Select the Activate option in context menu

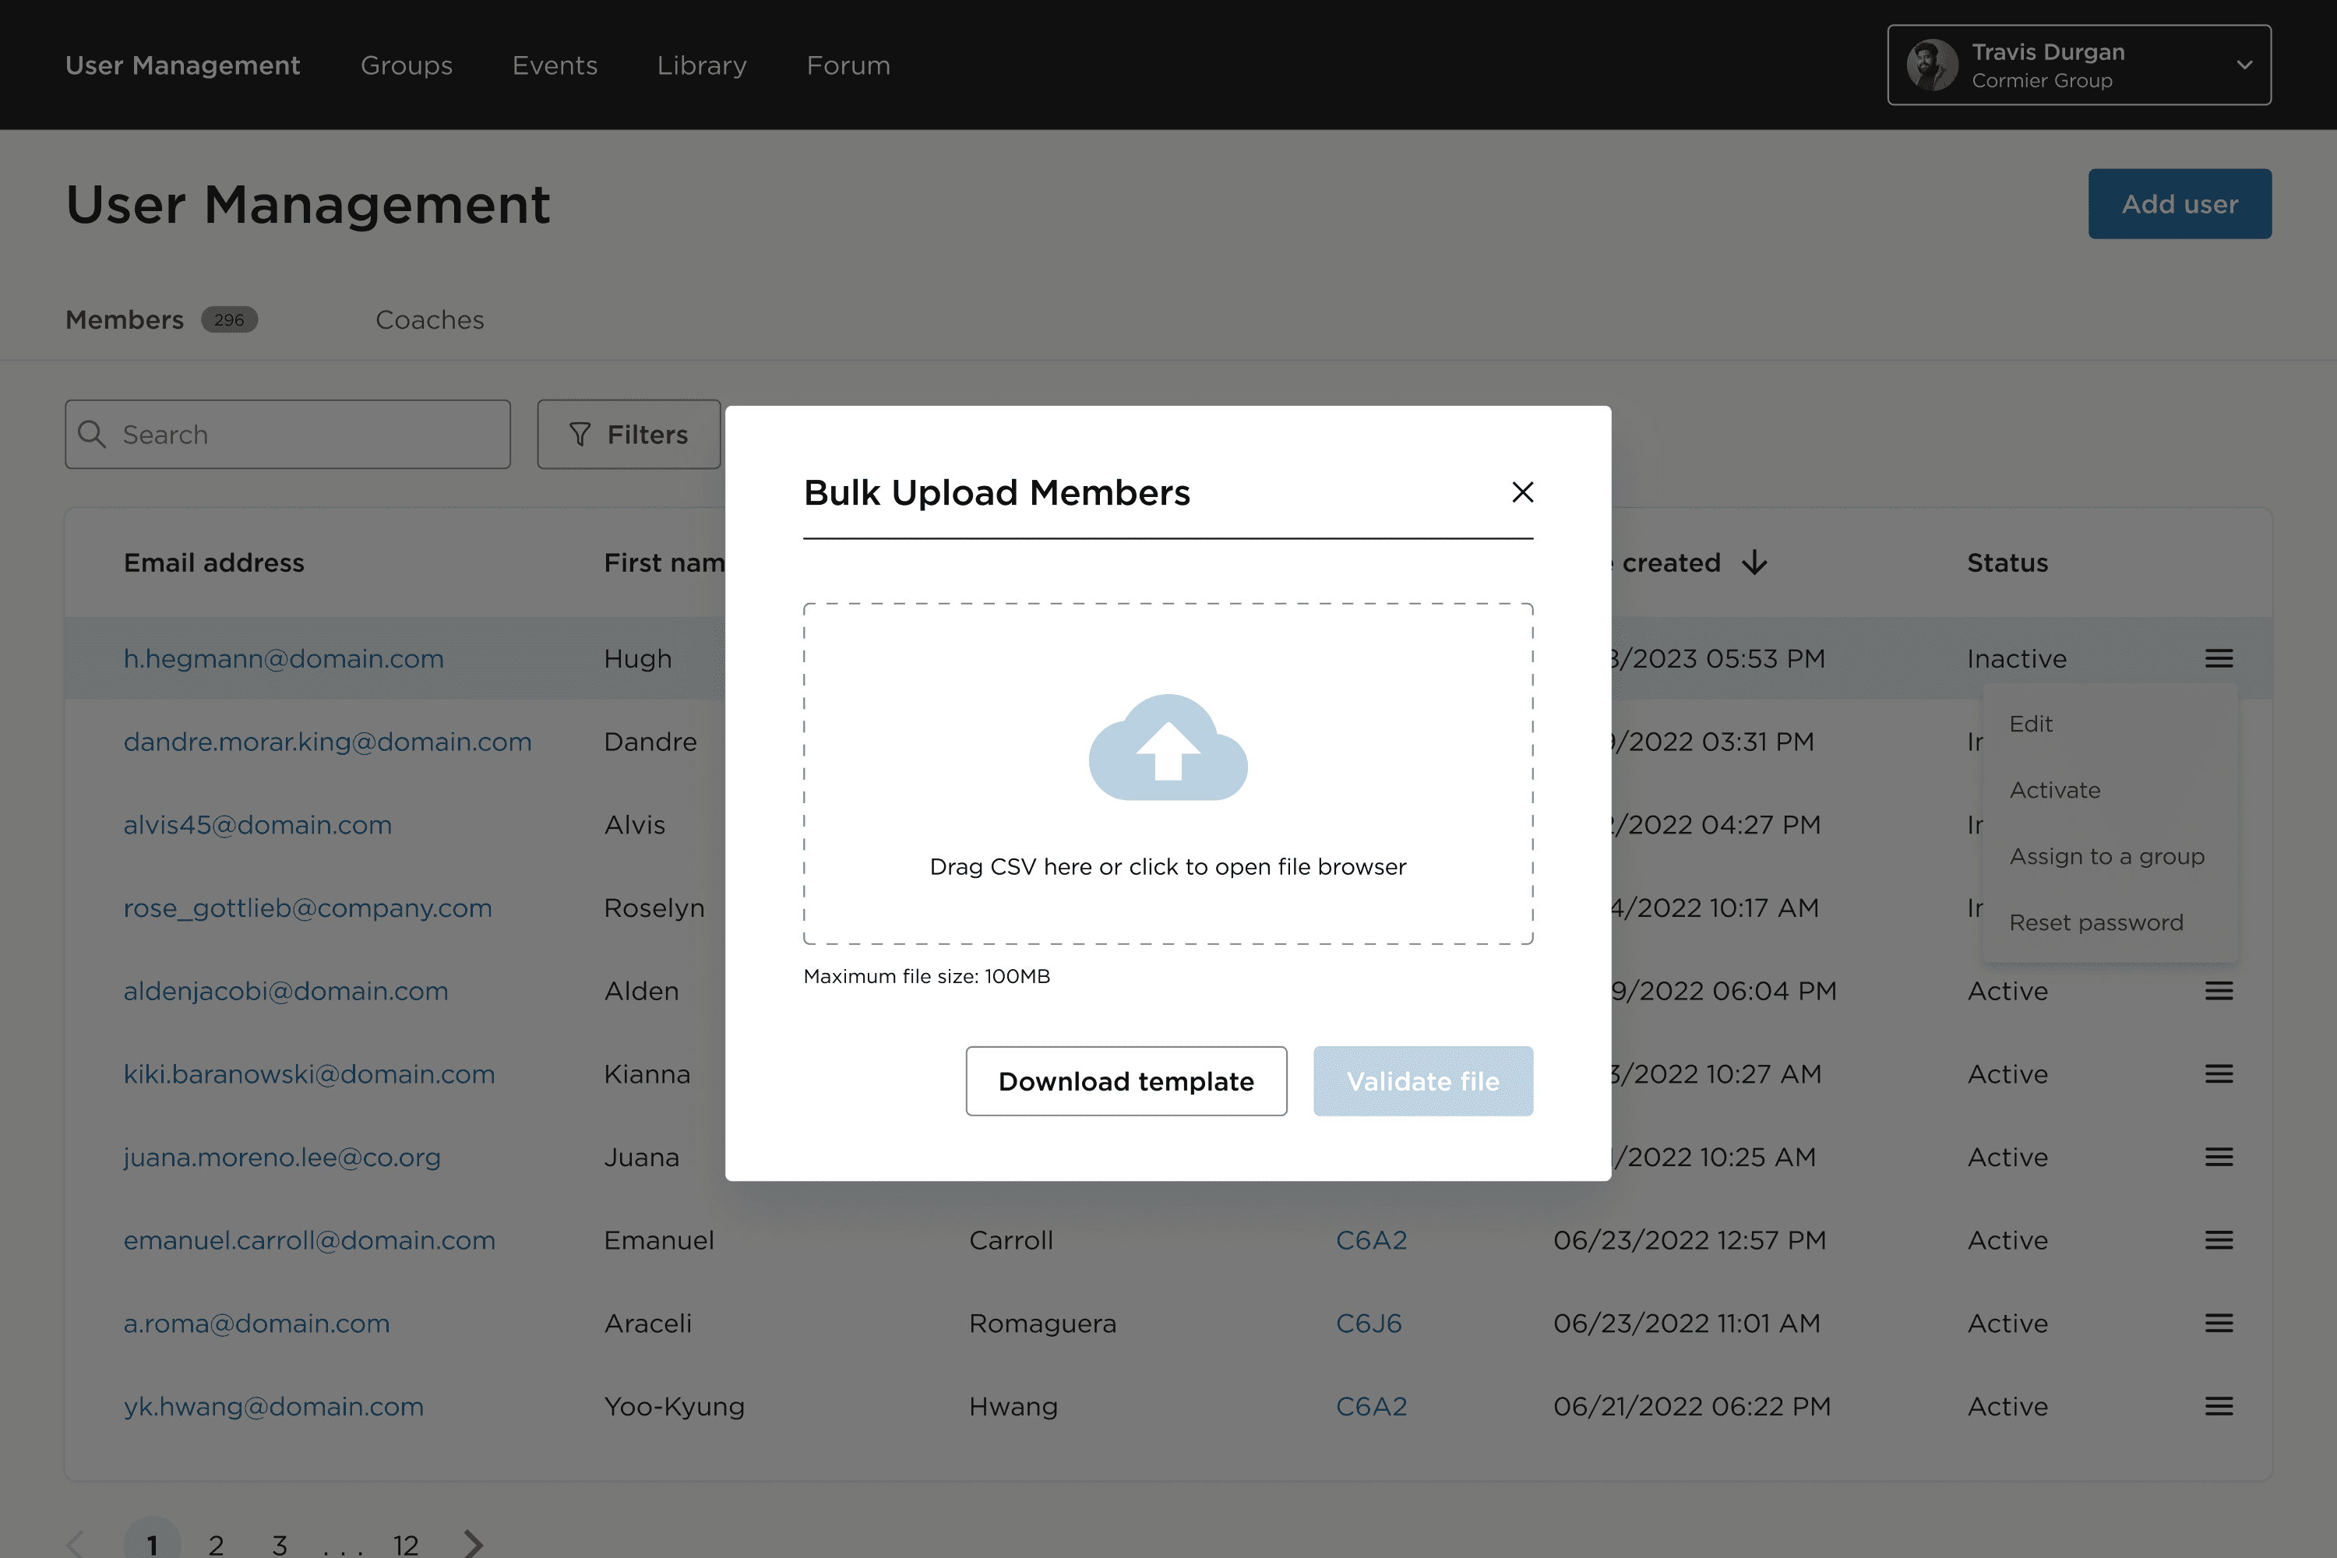click(2057, 789)
